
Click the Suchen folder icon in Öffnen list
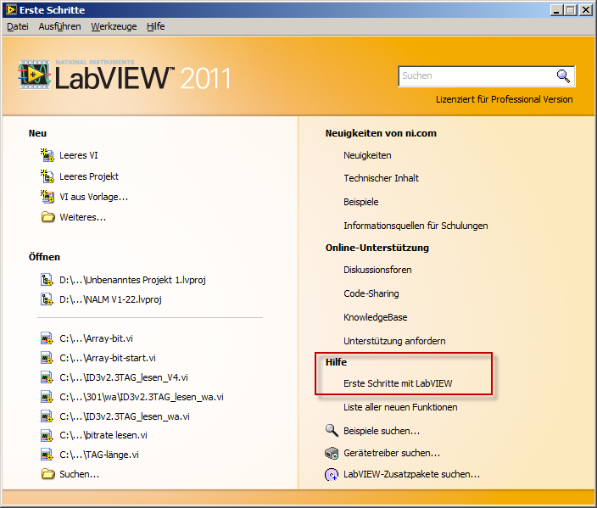click(x=47, y=474)
